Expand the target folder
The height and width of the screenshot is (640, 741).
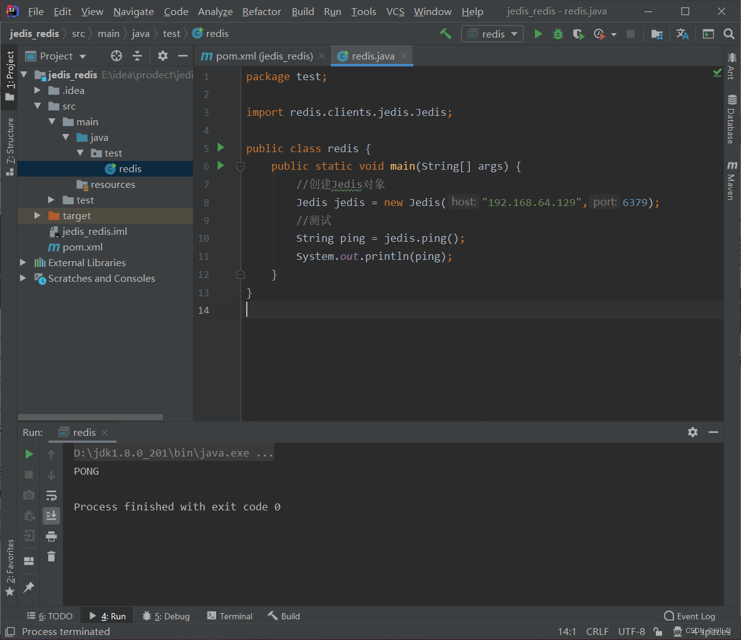point(38,215)
